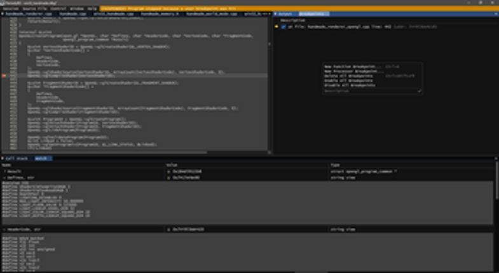Click the refresh icon beside Result value

[x=167, y=171]
